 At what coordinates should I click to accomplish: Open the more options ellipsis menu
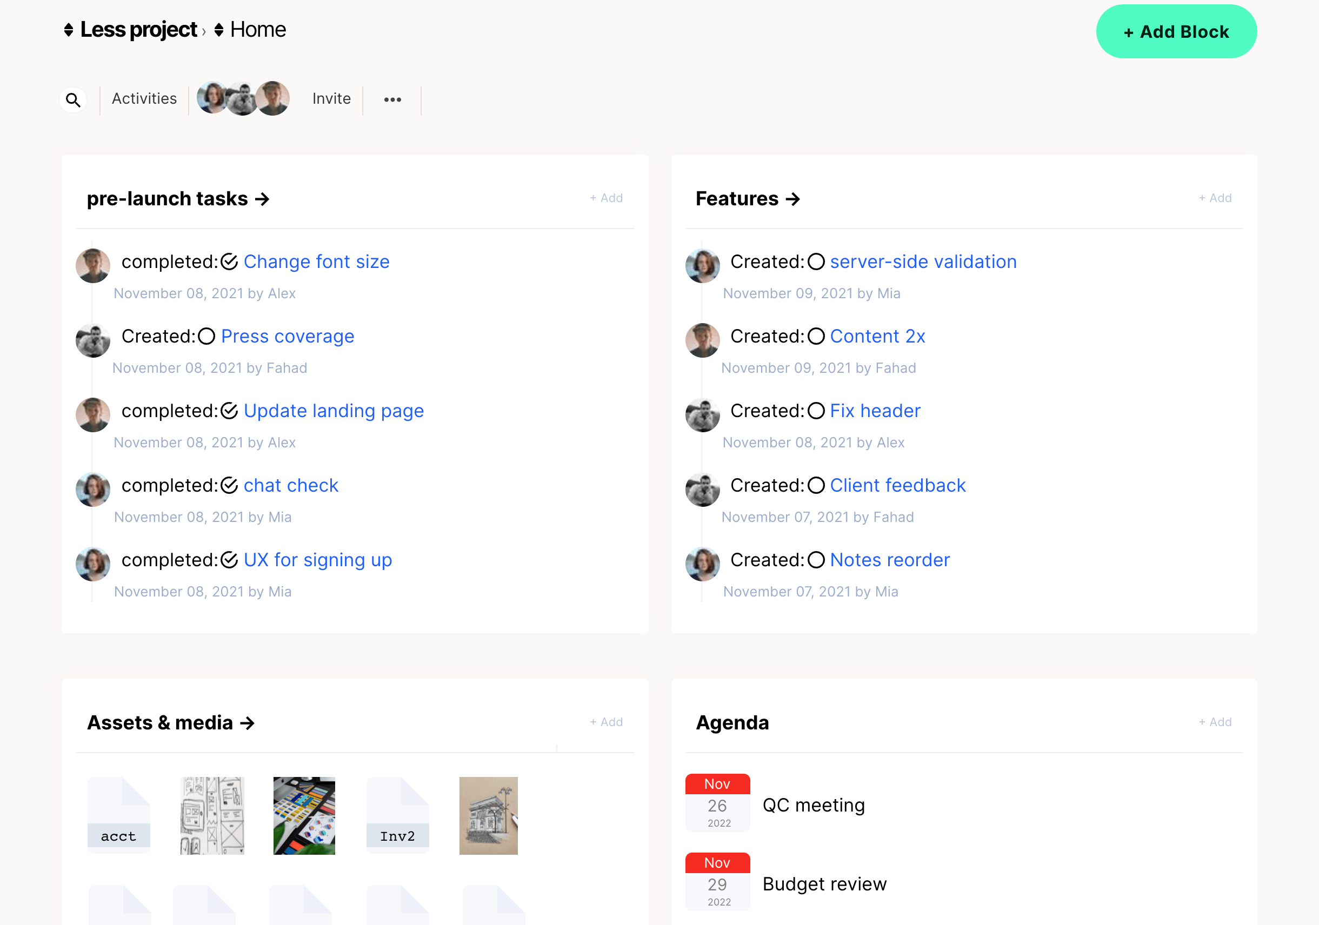392,99
